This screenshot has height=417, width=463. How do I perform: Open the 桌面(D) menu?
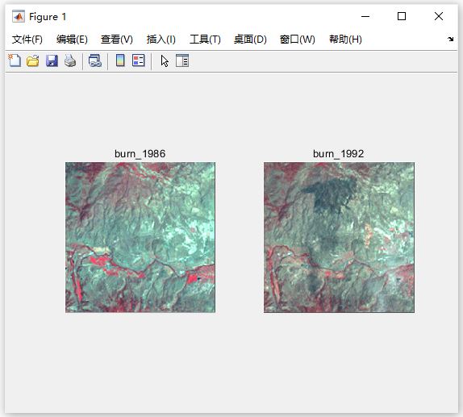[x=250, y=40]
